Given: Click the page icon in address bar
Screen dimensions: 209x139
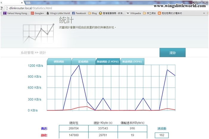Looking at the screenshot, I should 6,8.
